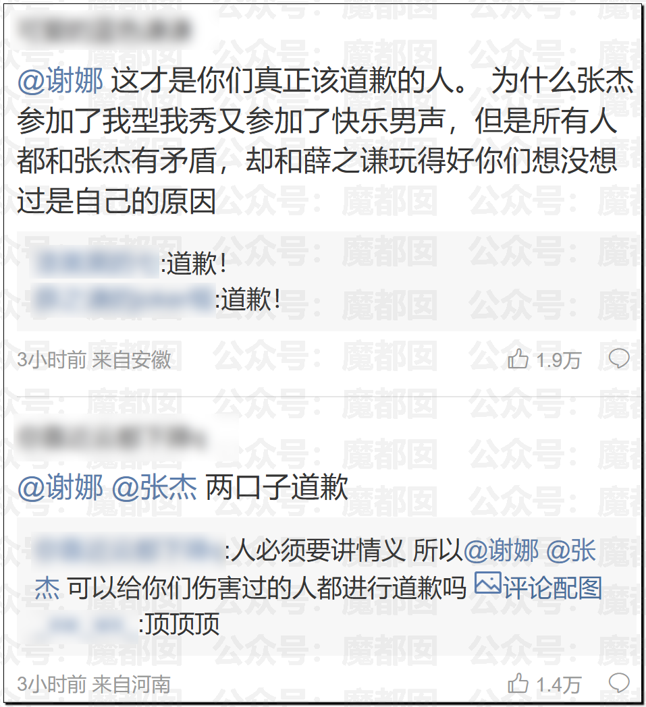Screen dimensions: 646x707
Task: Click the second comment's reply bubble icon
Action: (619, 683)
